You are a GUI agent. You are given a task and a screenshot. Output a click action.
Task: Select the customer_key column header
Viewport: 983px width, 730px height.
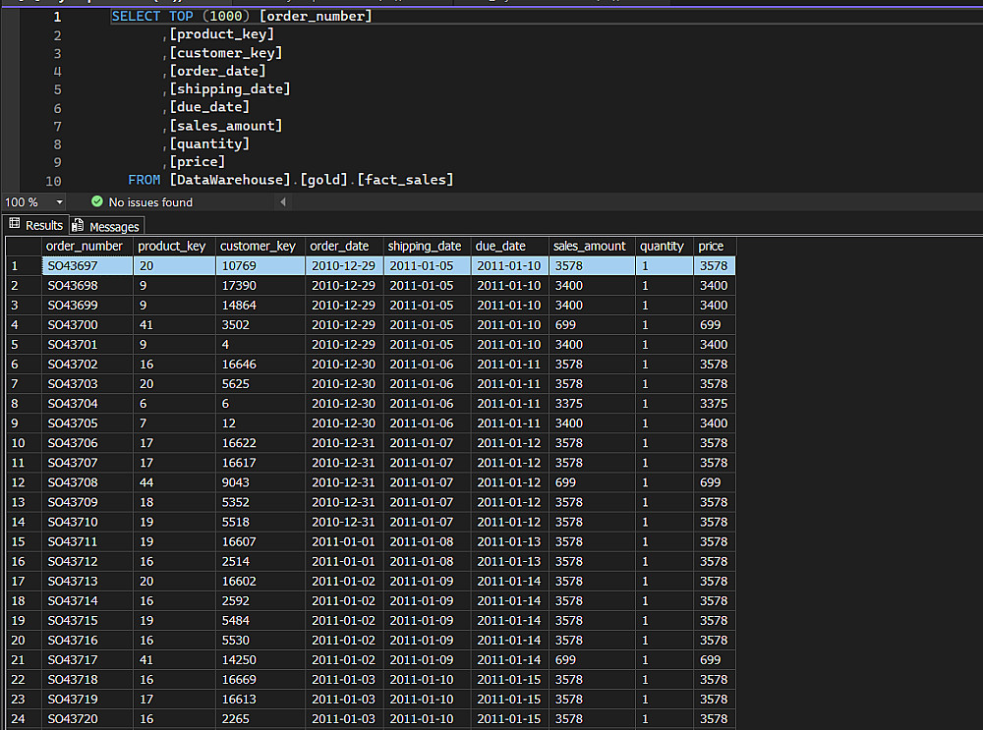(x=258, y=246)
